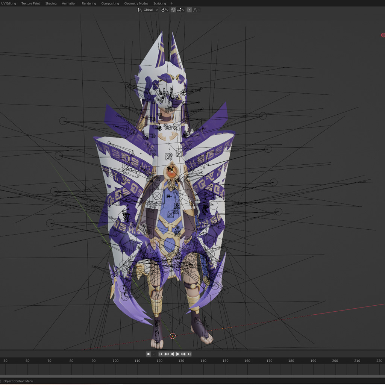Toggle auto keying record button
The width and height of the screenshot is (385, 385).
coord(148,354)
